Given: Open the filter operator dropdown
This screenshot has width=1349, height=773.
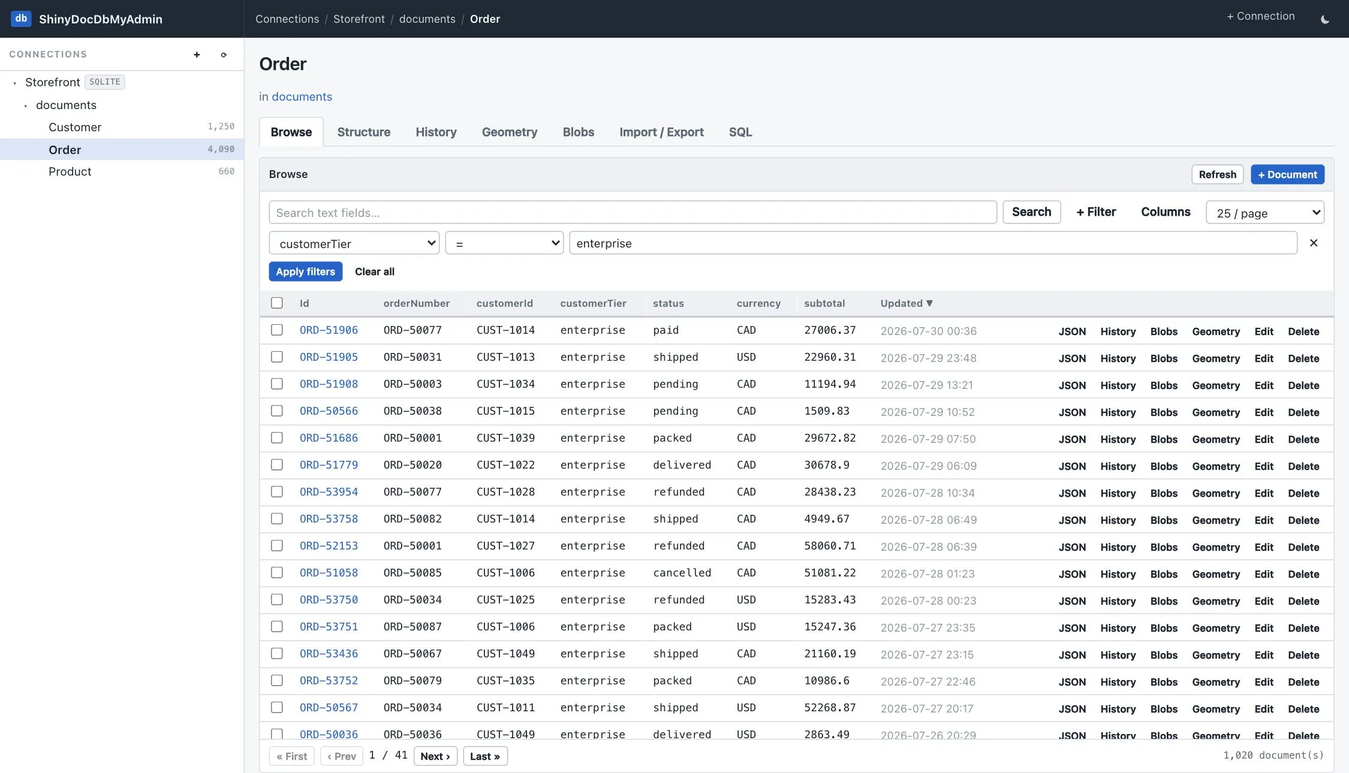Looking at the screenshot, I should coord(504,243).
